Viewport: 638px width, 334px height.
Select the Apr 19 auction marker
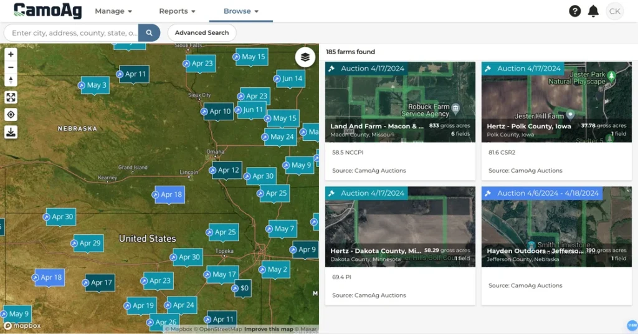click(x=141, y=305)
